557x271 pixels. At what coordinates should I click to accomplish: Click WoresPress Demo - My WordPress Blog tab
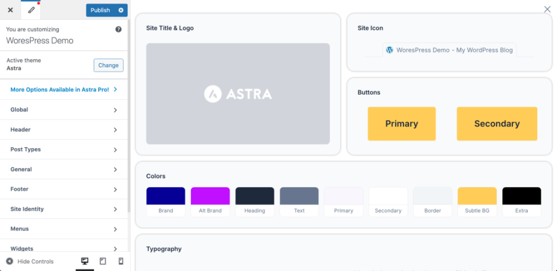[449, 50]
